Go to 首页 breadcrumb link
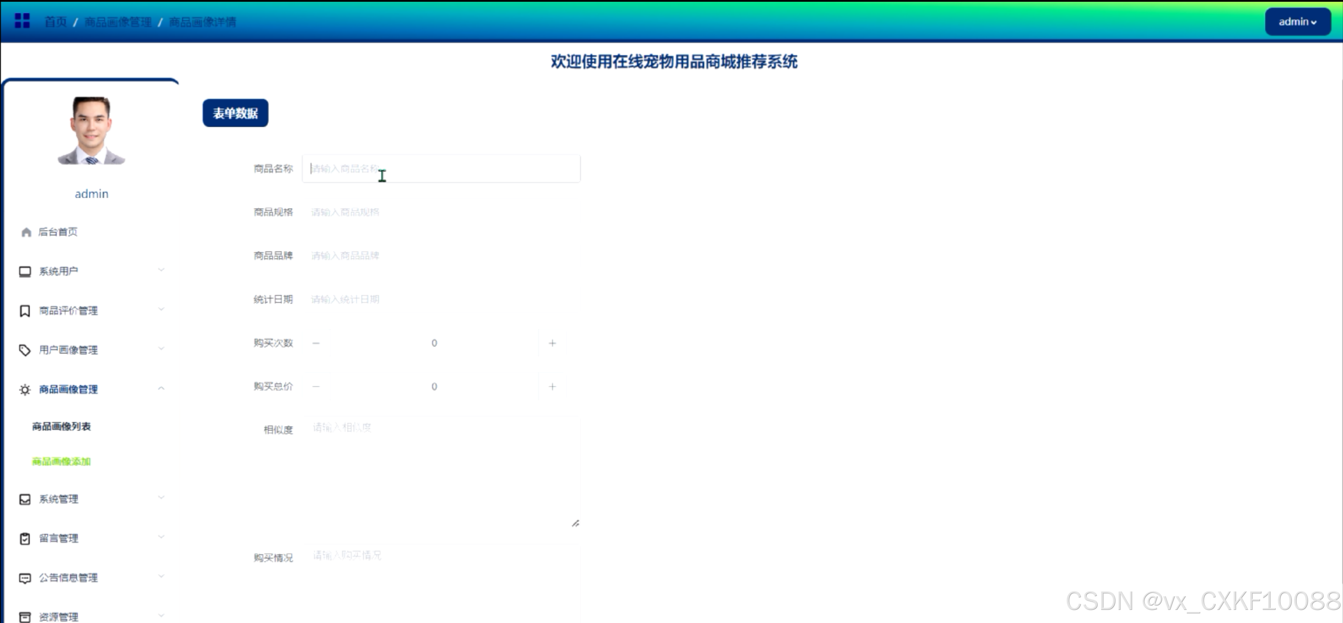This screenshot has height=623, width=1343. pos(55,22)
